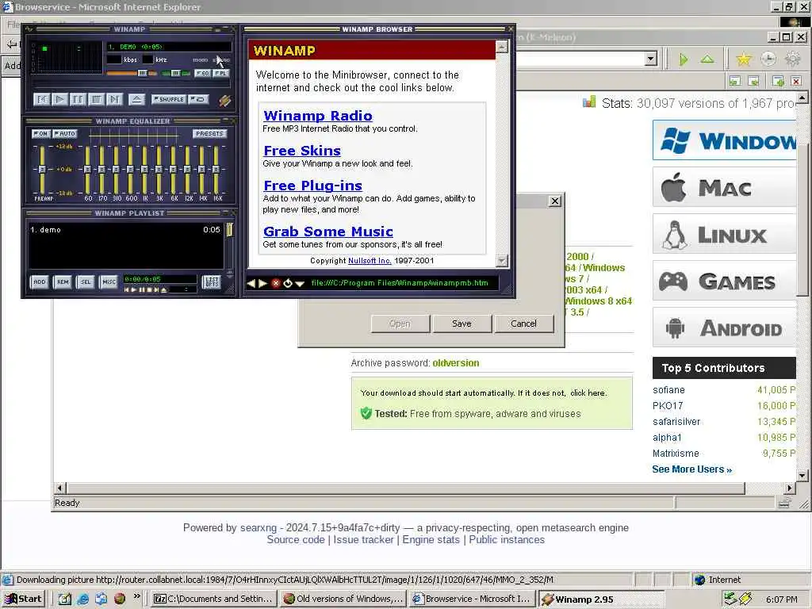Go back in Winamp minibrowser
812x609 pixels.
(x=251, y=283)
